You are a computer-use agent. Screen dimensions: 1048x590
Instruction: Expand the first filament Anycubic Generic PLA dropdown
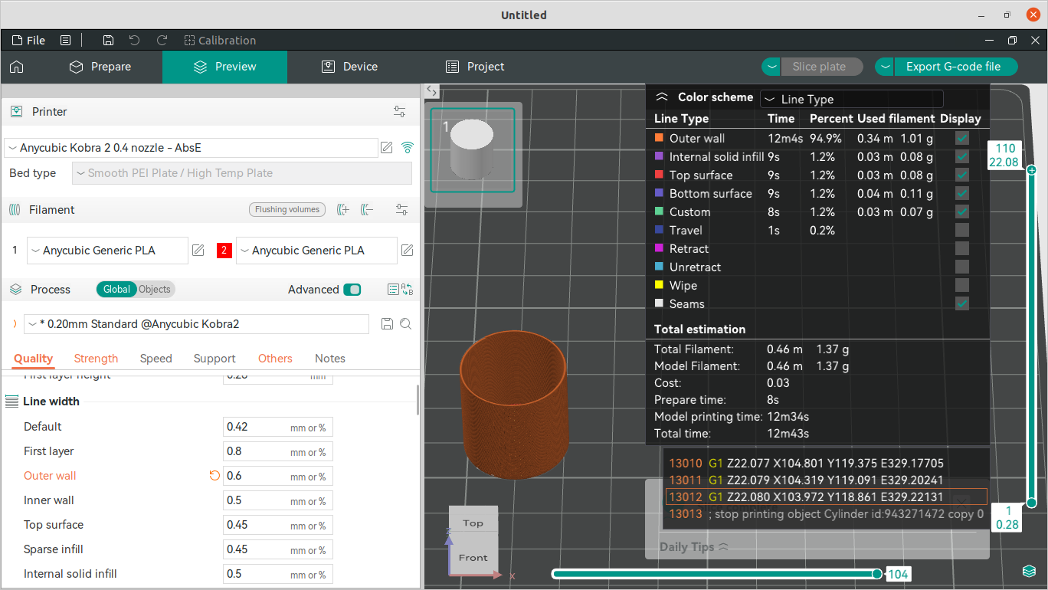pyautogui.click(x=107, y=251)
